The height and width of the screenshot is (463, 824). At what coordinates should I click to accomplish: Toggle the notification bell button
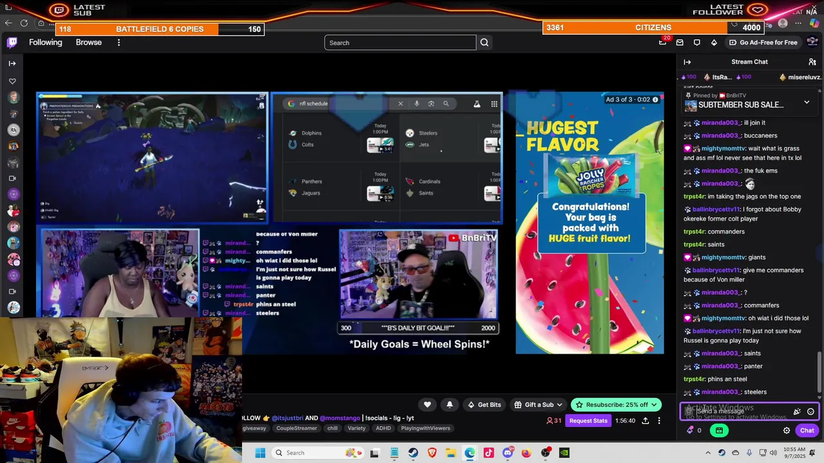[449, 404]
